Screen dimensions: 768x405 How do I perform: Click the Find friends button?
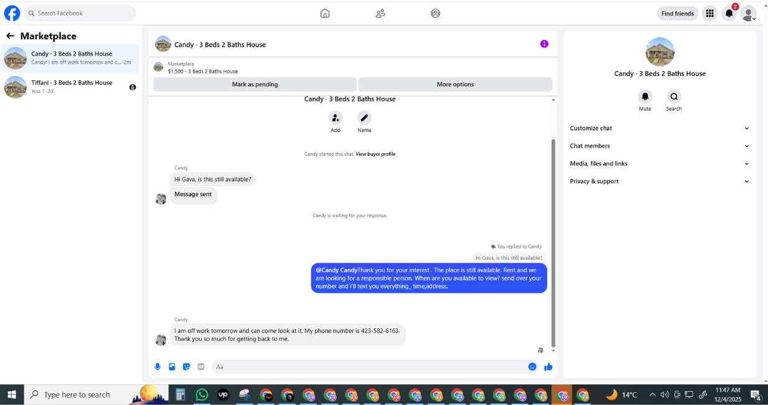tap(677, 13)
